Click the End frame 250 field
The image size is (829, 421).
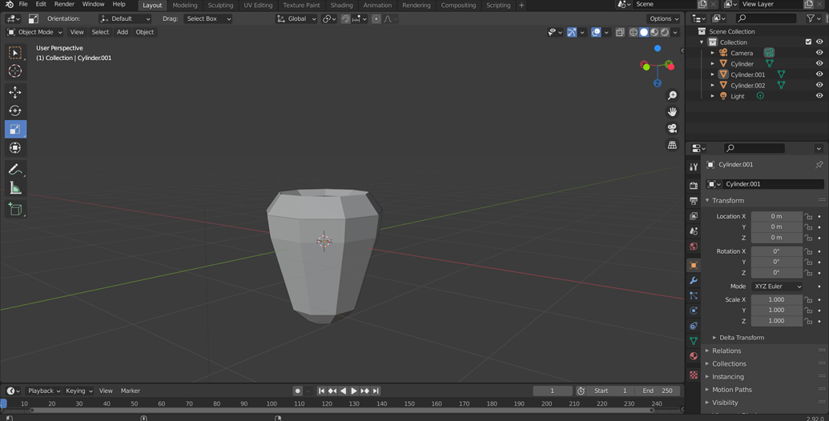(x=657, y=391)
